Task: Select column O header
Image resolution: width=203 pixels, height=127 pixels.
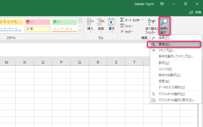Action: pos(43,62)
